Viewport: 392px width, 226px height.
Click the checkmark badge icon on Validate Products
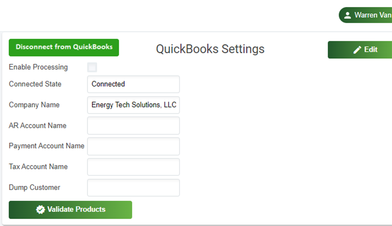pyautogui.click(x=40, y=209)
